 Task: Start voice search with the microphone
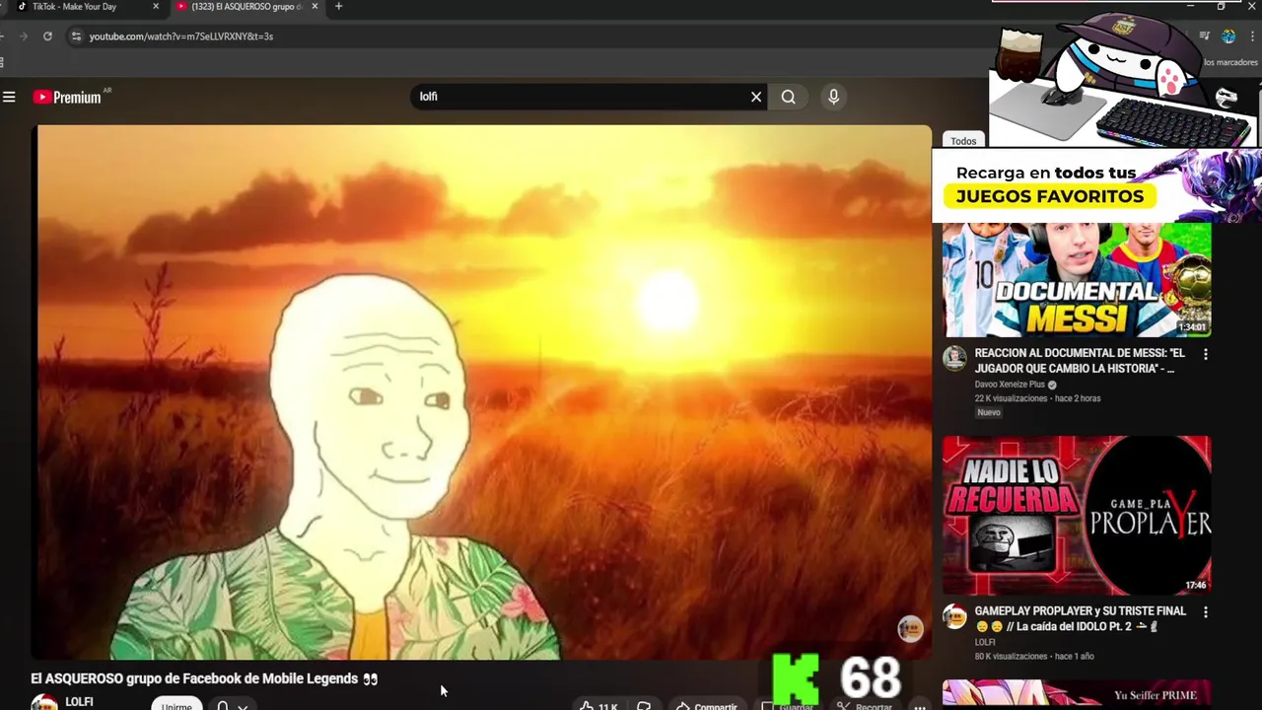click(834, 97)
